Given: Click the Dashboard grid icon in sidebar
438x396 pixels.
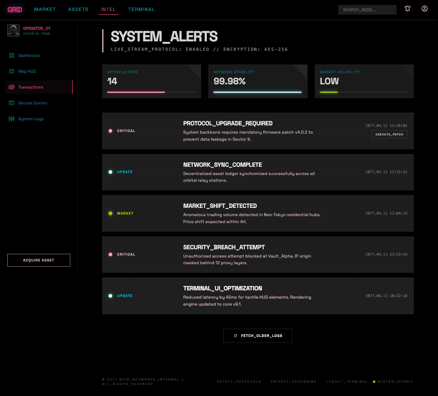Looking at the screenshot, I should (x=12, y=55).
